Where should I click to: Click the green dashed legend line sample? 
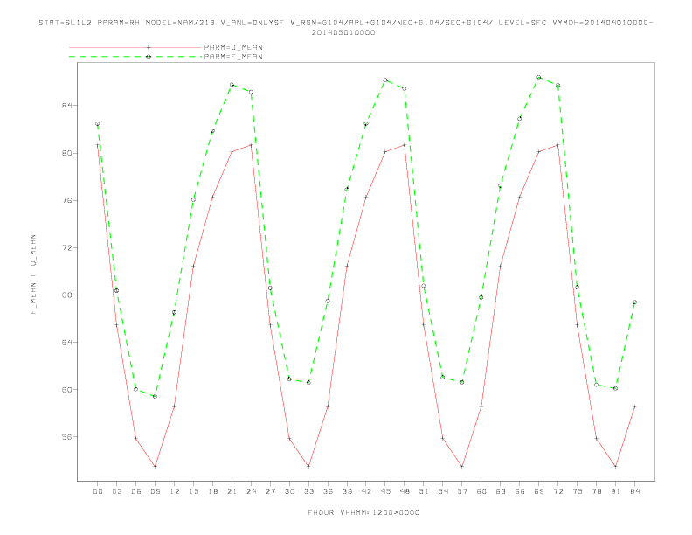(x=135, y=57)
